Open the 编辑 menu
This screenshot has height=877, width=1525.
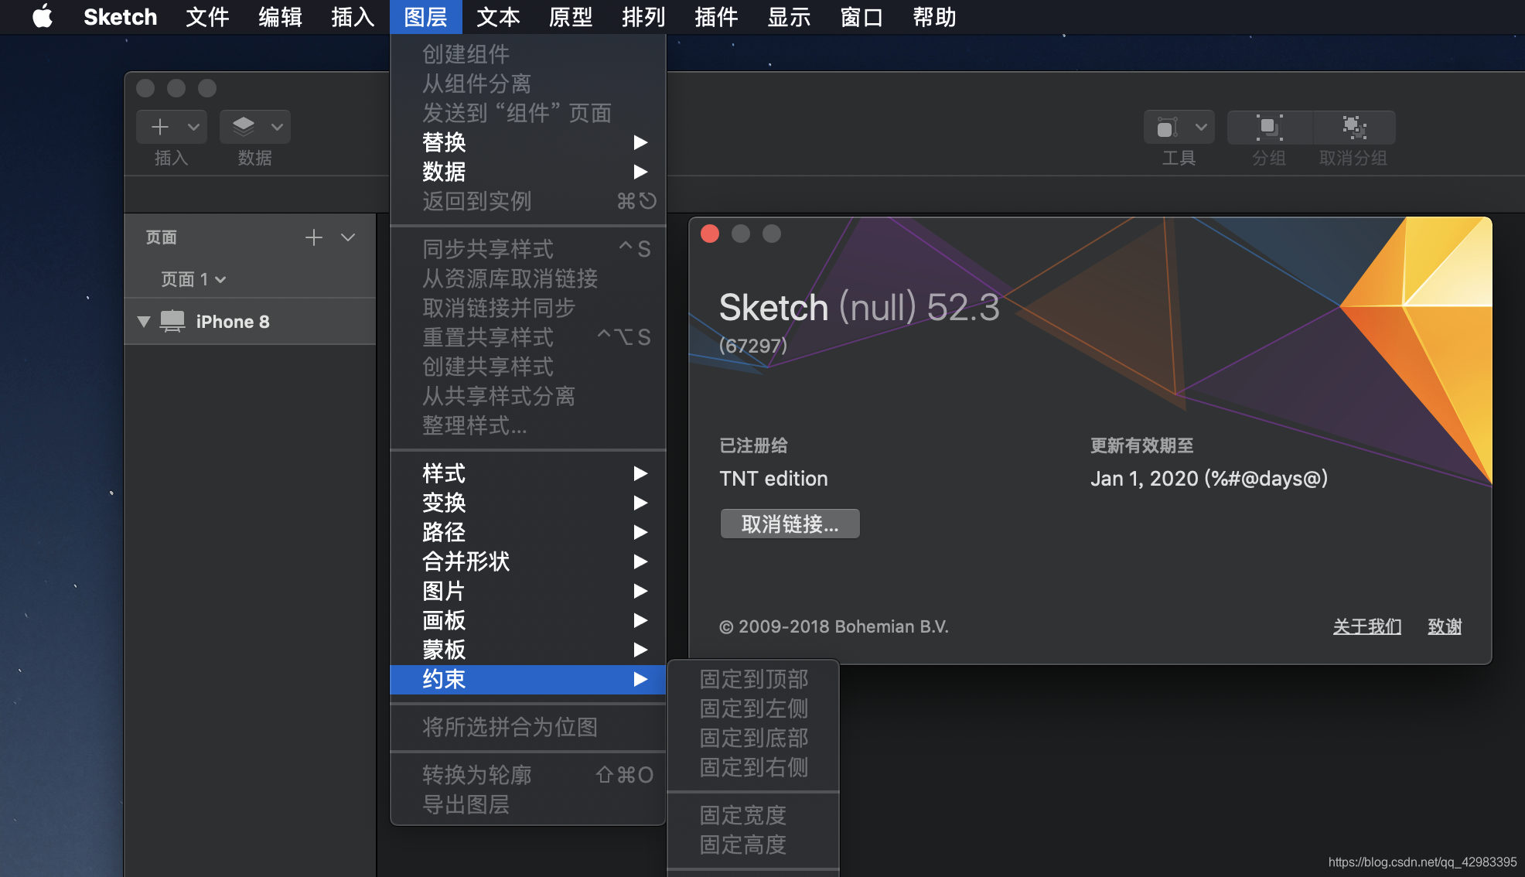(x=280, y=16)
